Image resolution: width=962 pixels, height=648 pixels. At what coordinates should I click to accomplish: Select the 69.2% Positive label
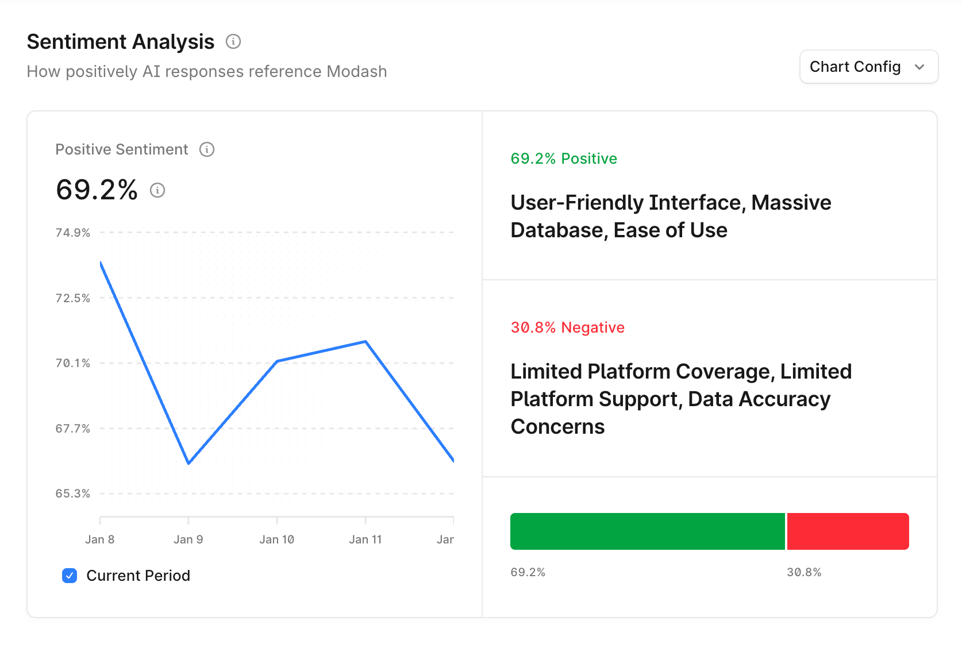(564, 159)
